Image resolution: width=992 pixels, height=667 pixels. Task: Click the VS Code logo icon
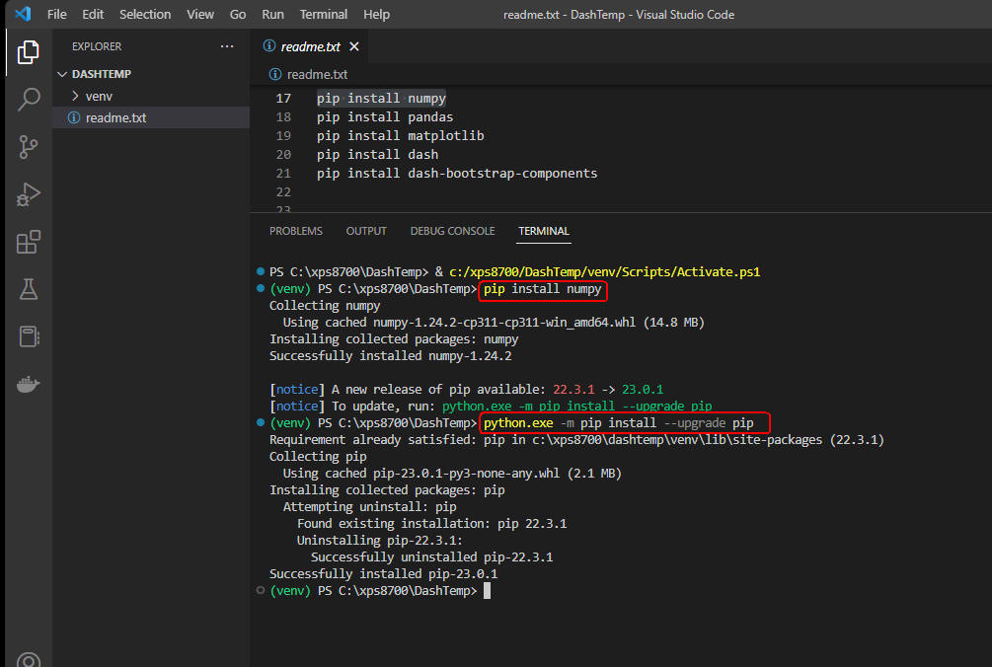tap(23, 14)
